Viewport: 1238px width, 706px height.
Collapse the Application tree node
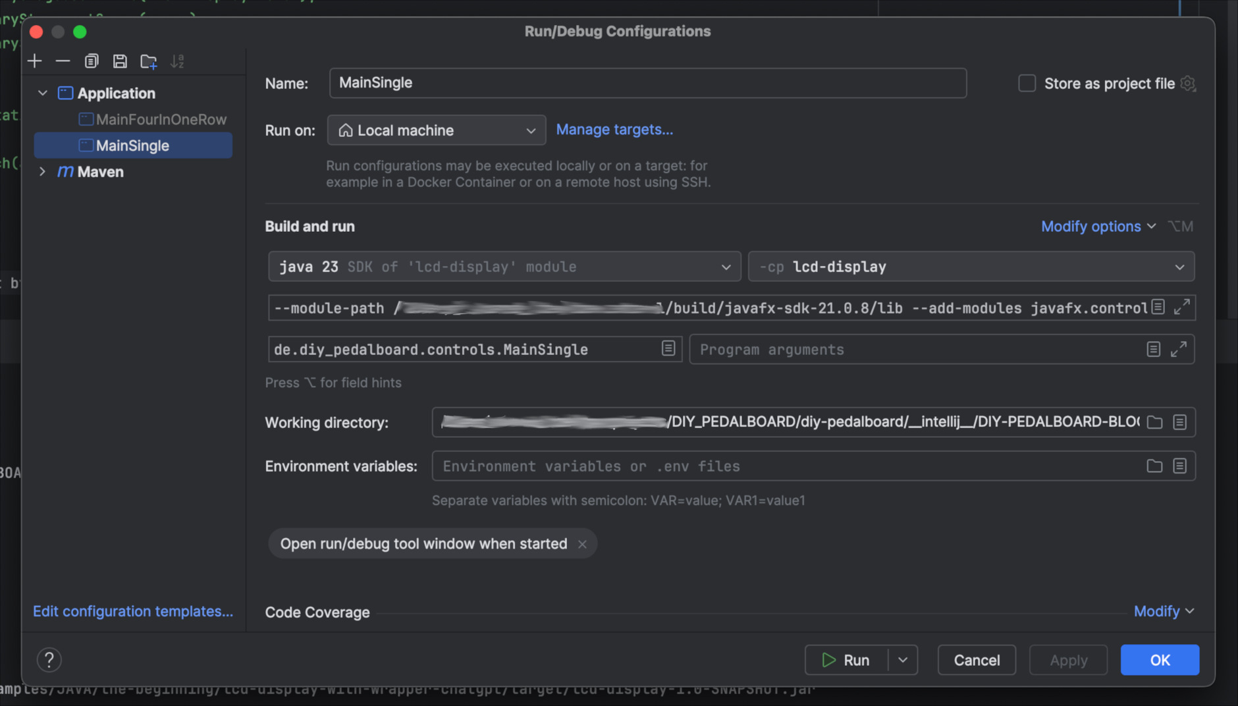coord(42,93)
